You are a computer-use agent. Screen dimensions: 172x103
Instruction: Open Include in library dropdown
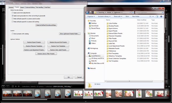(104, 17)
